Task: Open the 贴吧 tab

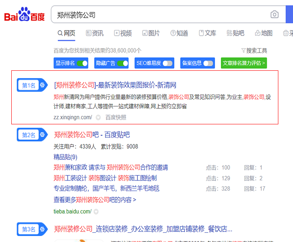Action: pyautogui.click(x=235, y=33)
